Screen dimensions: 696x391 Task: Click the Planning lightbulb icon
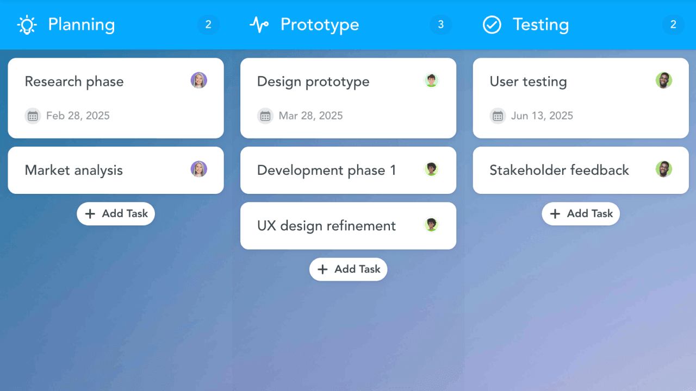click(27, 25)
